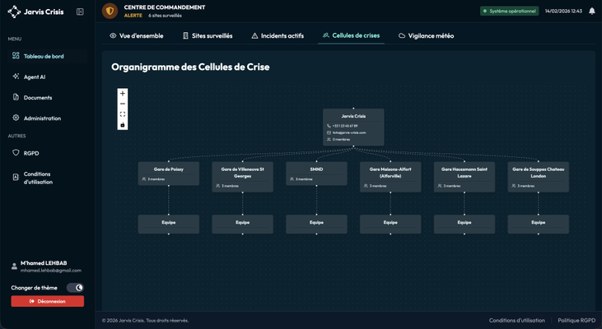Open the Vue d'ensemble tab
The image size is (602, 329).
point(137,36)
